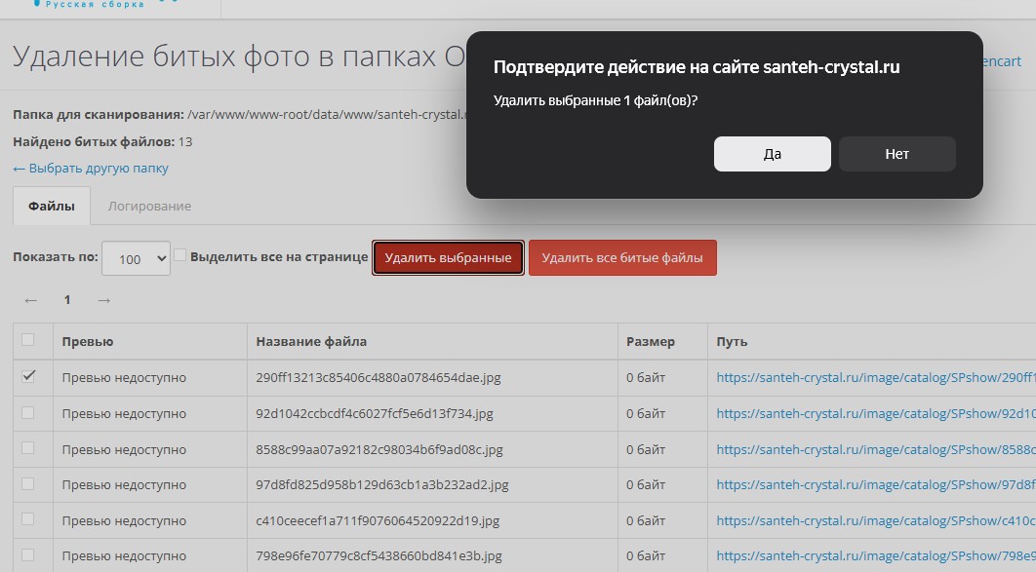Switch to the Логирование tab
Viewport: 1036px width, 572px height.
[x=149, y=206]
